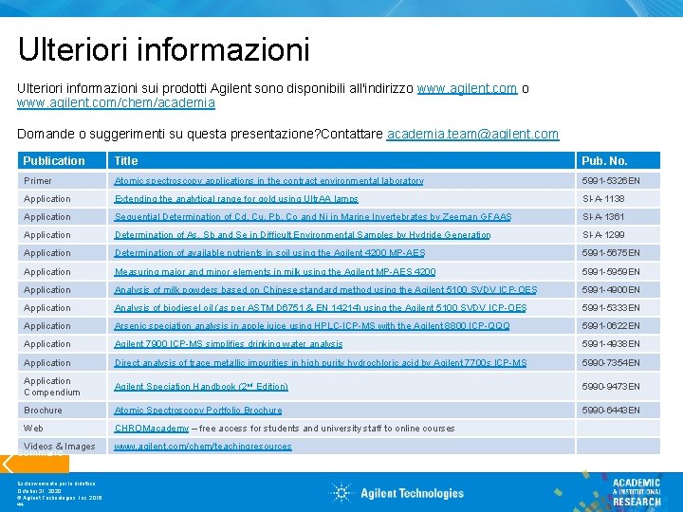Image resolution: width=683 pixels, height=512 pixels.
Task: Open Arsenic speciation analysis in apple juice link
Action: coord(312,326)
